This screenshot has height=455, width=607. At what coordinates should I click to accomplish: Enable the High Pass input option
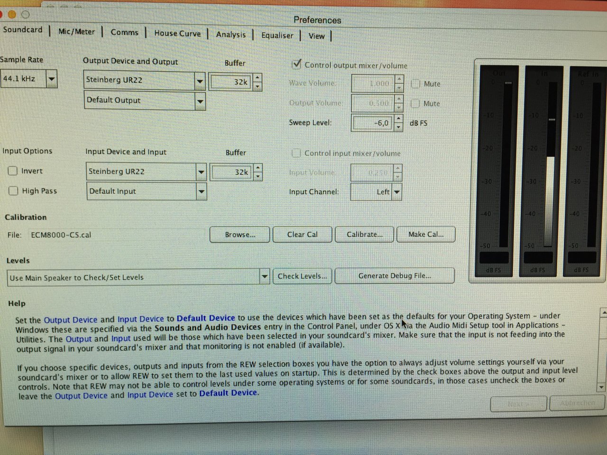tap(13, 191)
